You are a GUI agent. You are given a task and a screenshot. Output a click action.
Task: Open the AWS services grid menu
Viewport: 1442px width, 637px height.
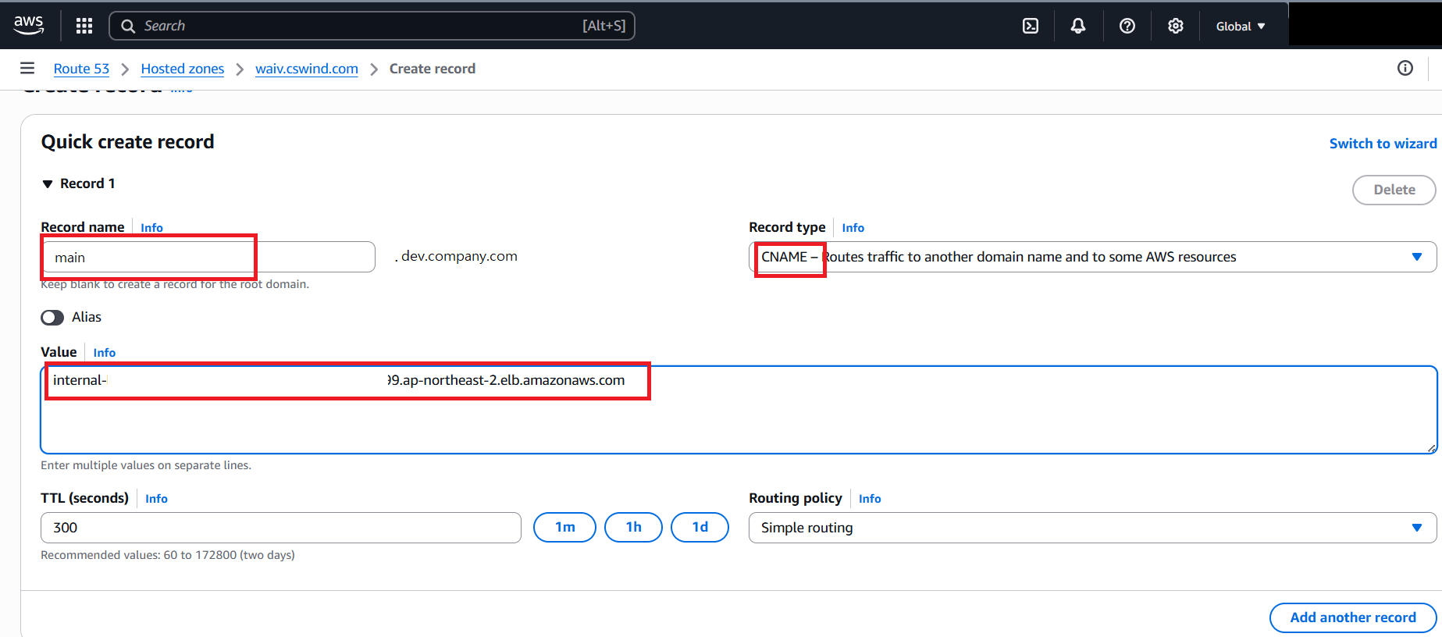(x=84, y=26)
